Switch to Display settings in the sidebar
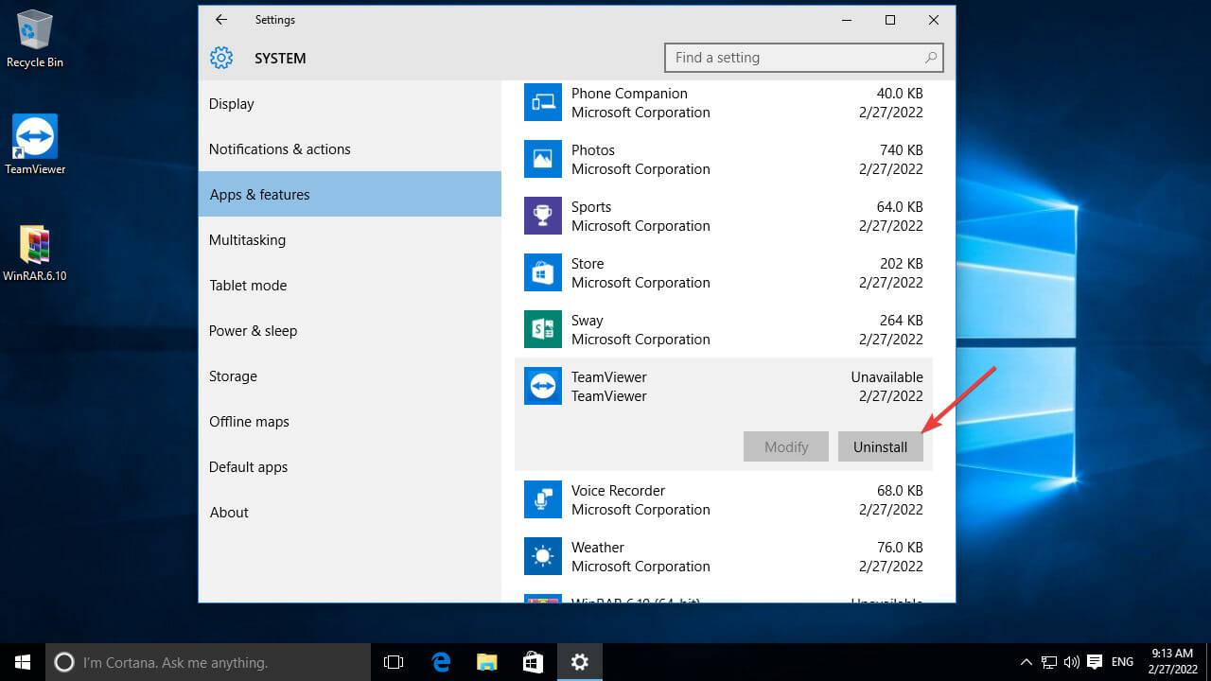 pos(231,103)
